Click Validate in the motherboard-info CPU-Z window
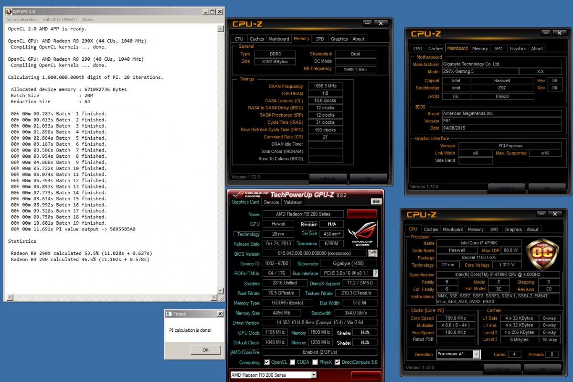The height and width of the screenshot is (382, 573). (x=506, y=188)
